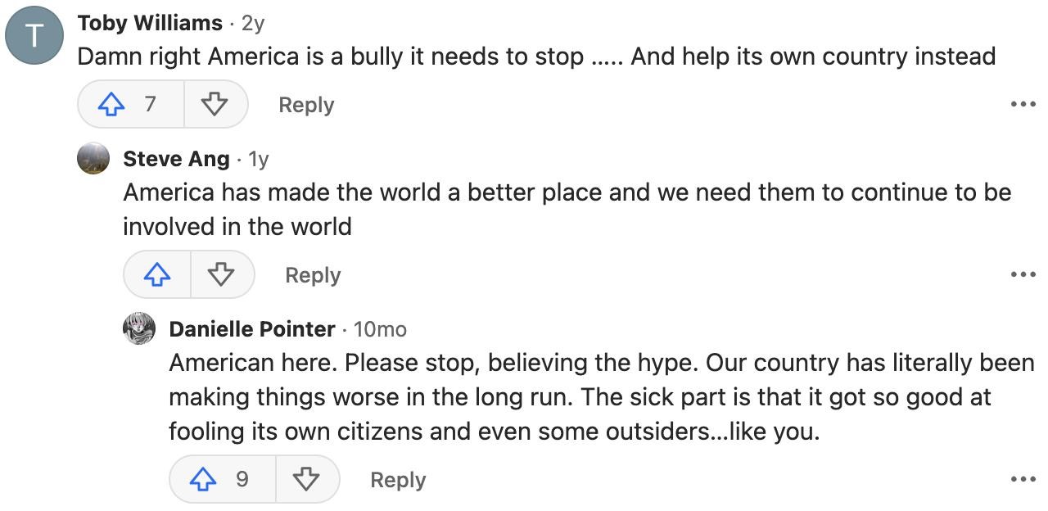Screen dimensions: 1048x511
Task: Reply to Steve Ang's comment
Action: click(313, 275)
